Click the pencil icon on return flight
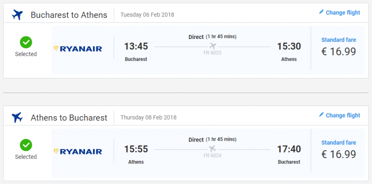 tap(321, 115)
